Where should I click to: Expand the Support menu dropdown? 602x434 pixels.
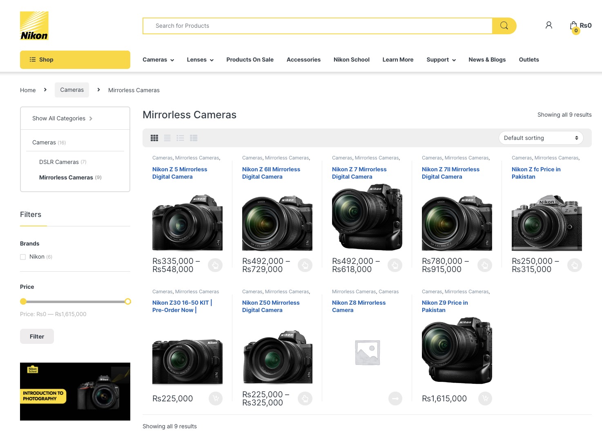[x=441, y=60]
